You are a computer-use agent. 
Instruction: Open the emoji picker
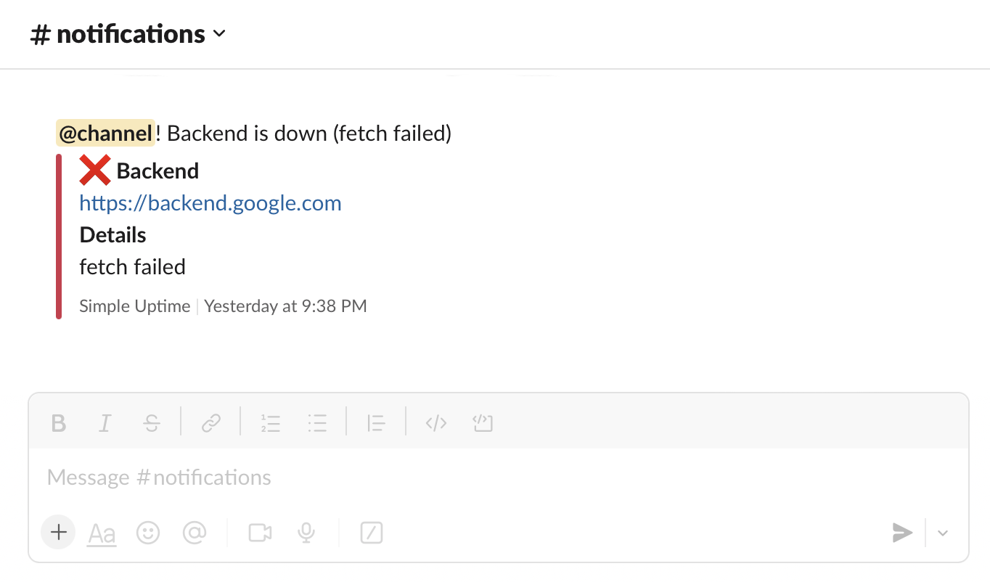[x=148, y=533]
